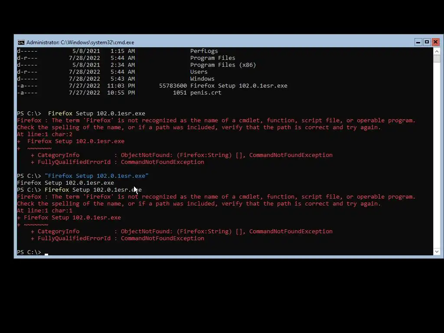
Task: Click the 'Windows' directory entry
Action: pos(202,79)
